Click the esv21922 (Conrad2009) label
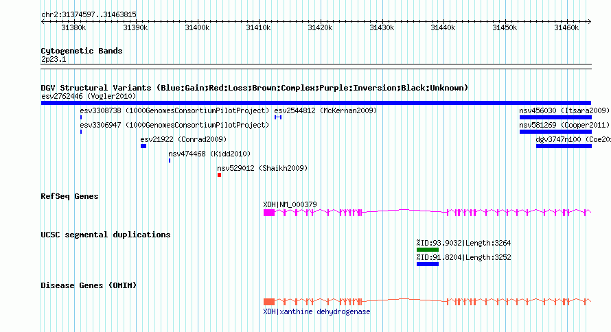This screenshot has width=611, height=332. tap(183, 140)
